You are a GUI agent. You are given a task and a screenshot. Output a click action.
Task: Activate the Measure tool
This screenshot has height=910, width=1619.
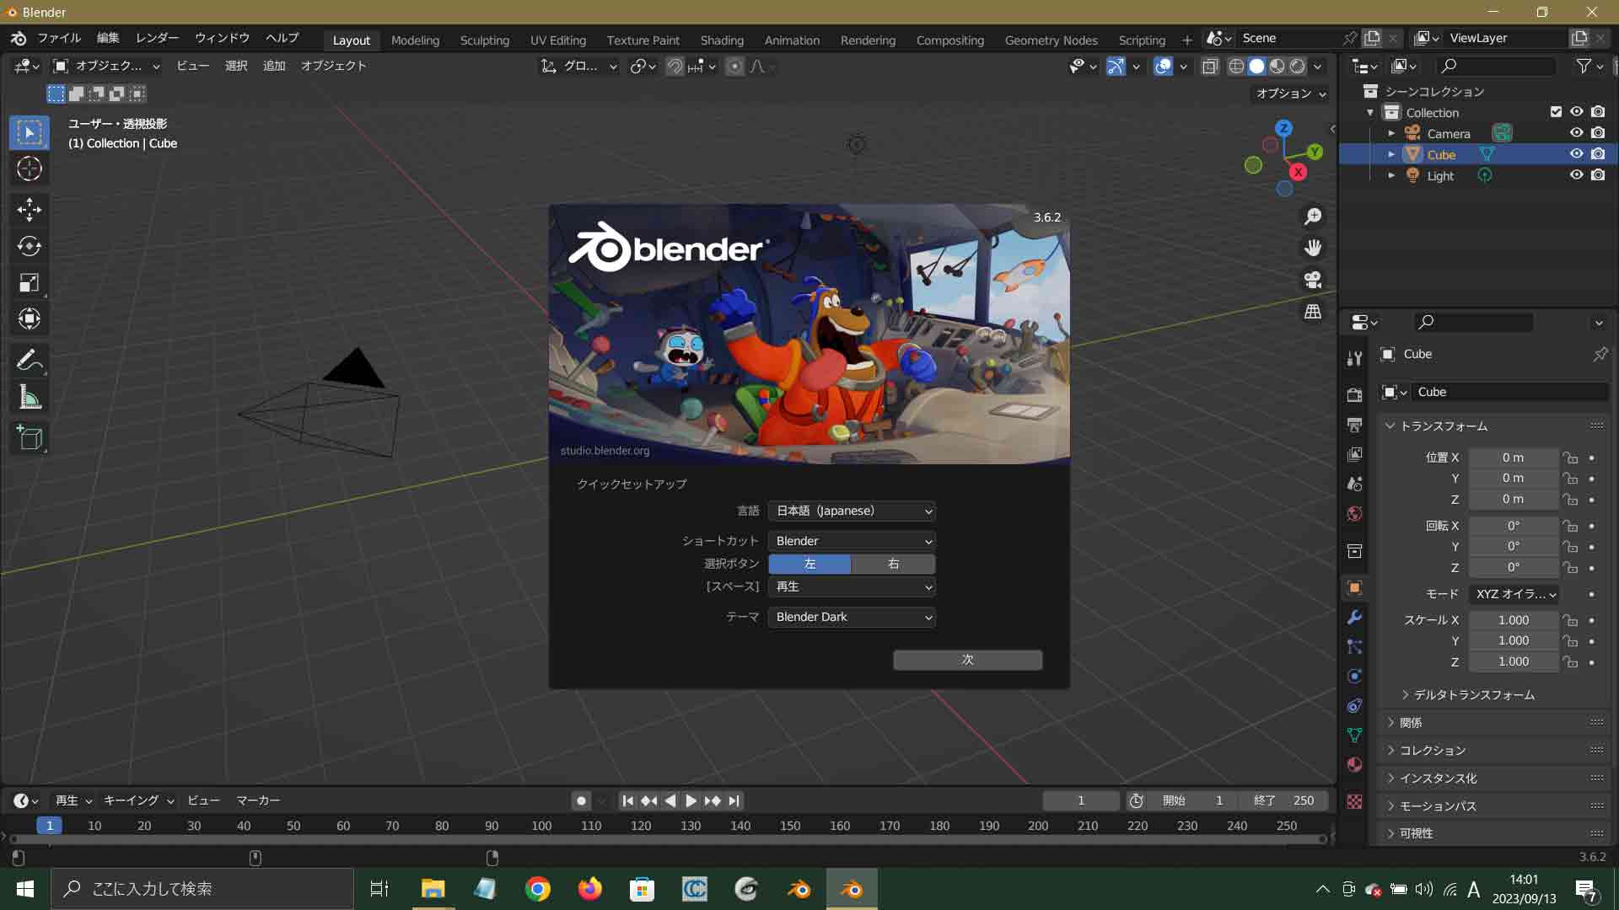click(29, 397)
